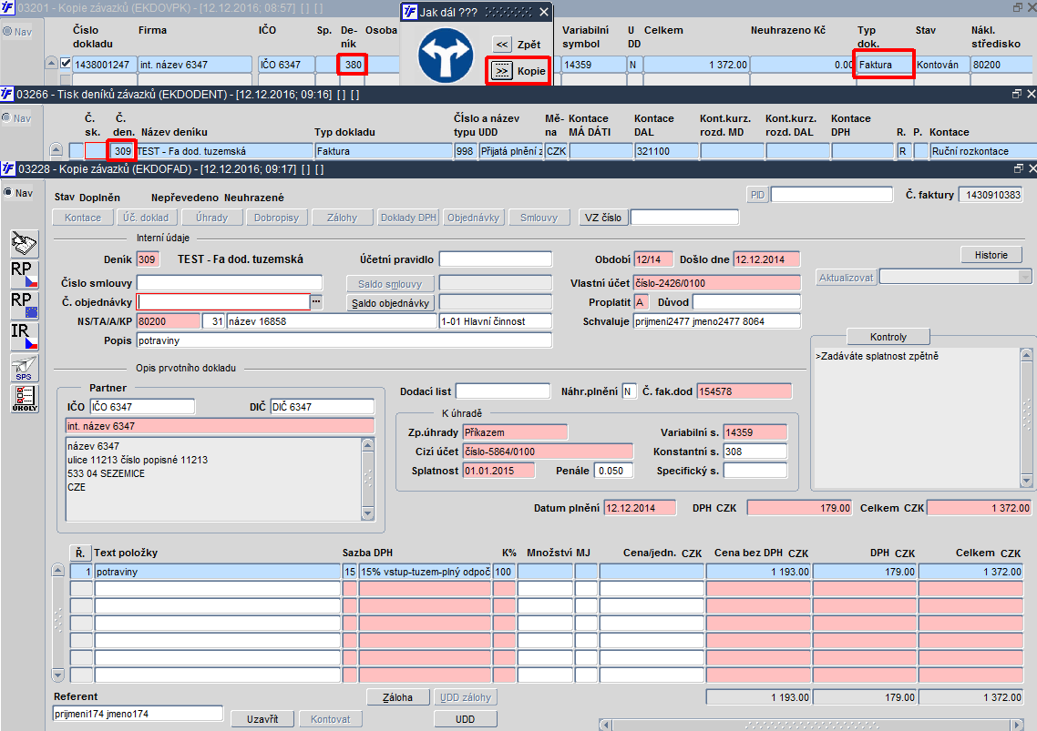Image resolution: width=1037 pixels, height=731 pixels.
Task: Click app logo icon of the 03228 Kopie závazků window
Action: click(8, 169)
